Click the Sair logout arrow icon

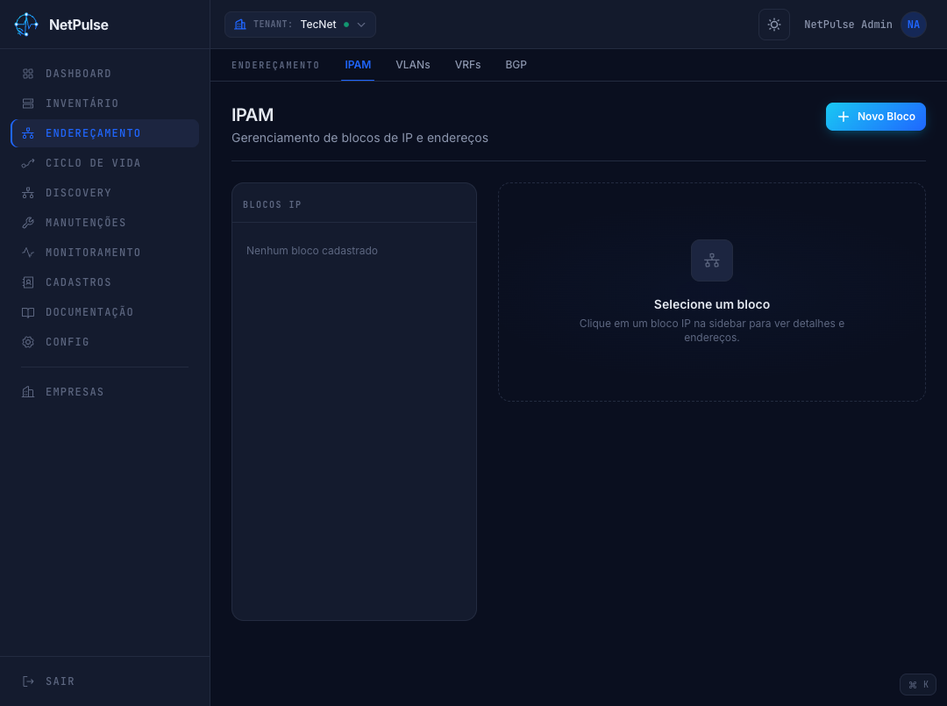(28, 681)
